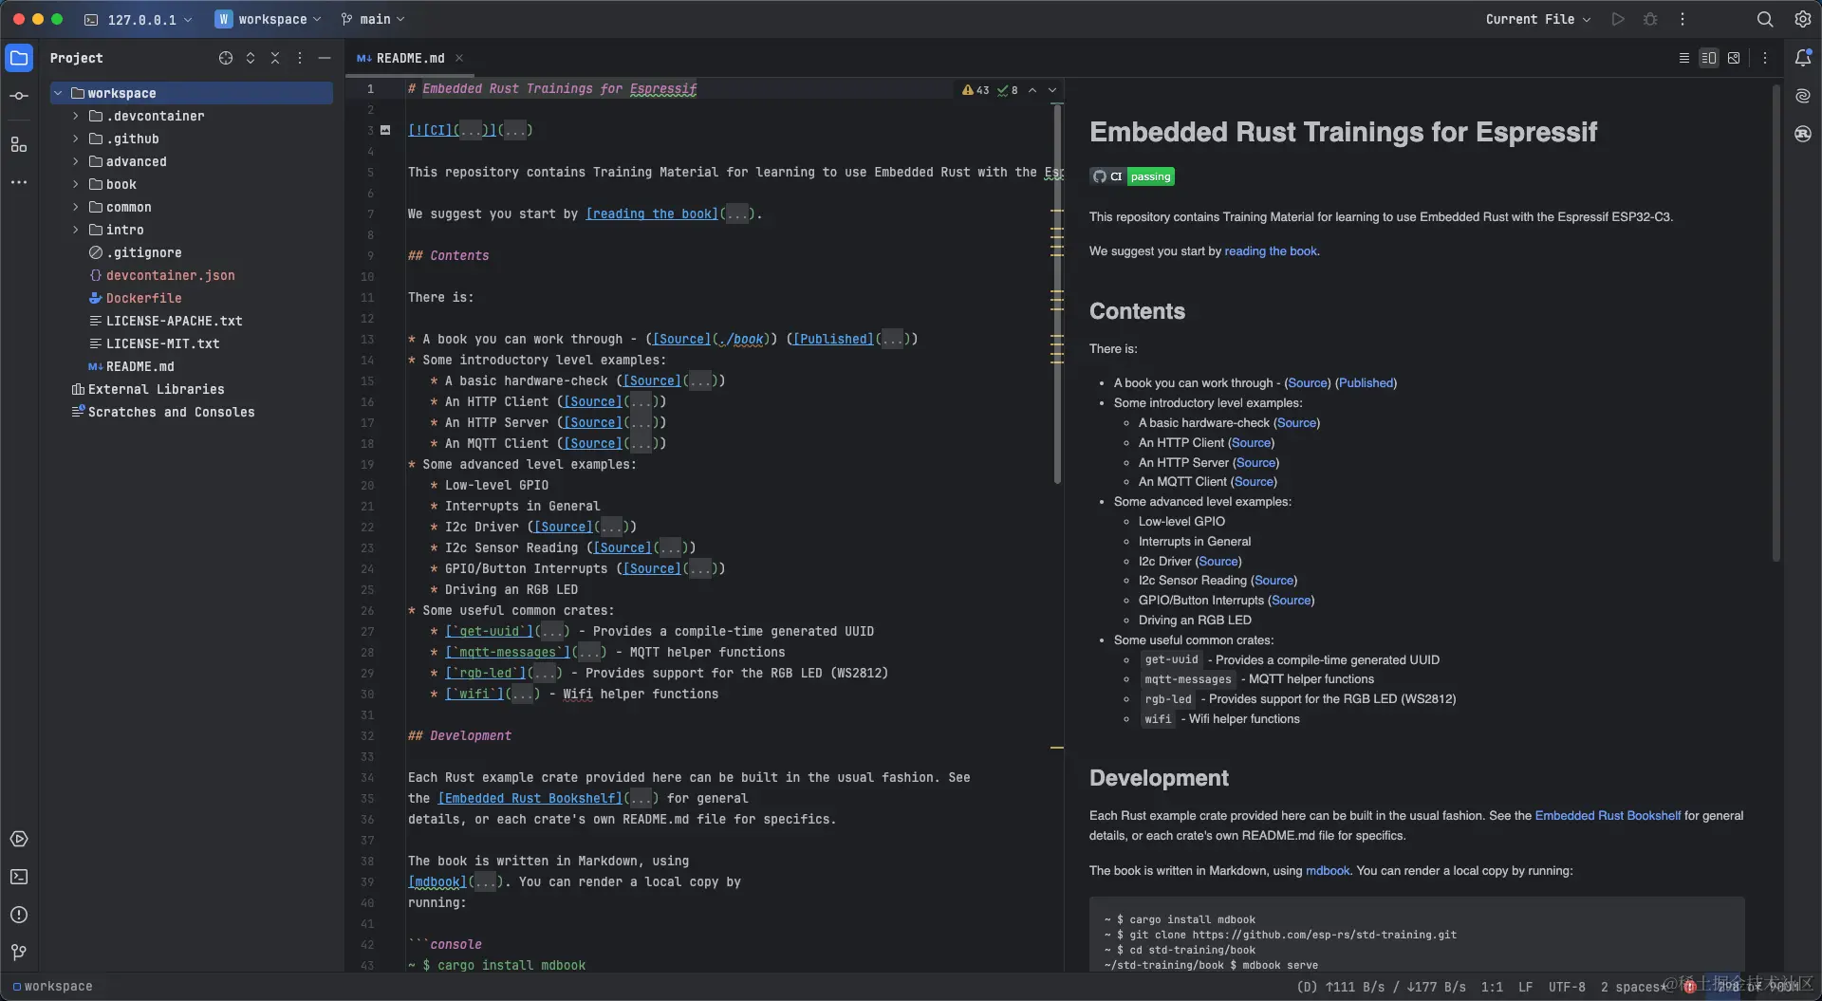The width and height of the screenshot is (1822, 1001).
Task: Open the main branch dropdown
Action: coord(373,19)
